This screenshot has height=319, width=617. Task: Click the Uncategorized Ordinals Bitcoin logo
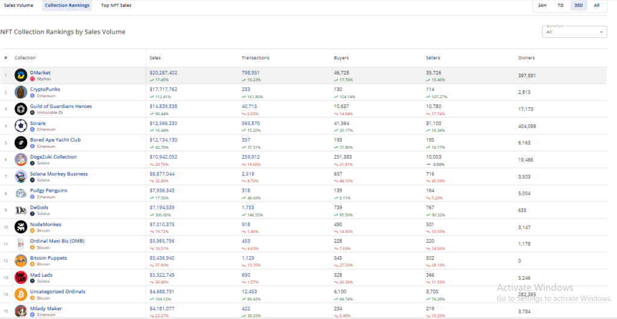pyautogui.click(x=21, y=294)
